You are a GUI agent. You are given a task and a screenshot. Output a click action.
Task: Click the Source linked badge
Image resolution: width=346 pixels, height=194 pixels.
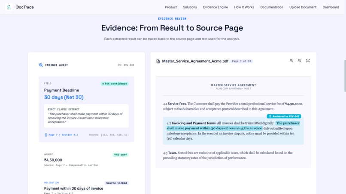116,183
